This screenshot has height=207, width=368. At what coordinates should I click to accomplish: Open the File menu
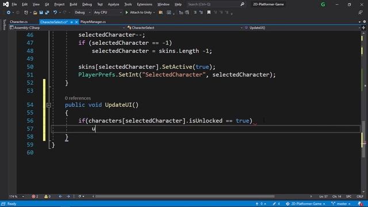click(x=14, y=4)
